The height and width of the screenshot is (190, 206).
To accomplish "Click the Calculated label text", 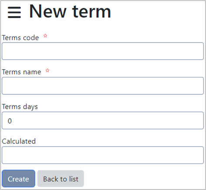I will coord(19,141).
